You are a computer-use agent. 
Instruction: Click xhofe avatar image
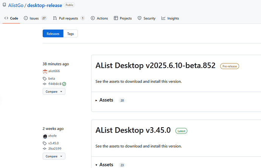[x=45, y=136]
